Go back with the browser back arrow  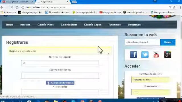2,7
